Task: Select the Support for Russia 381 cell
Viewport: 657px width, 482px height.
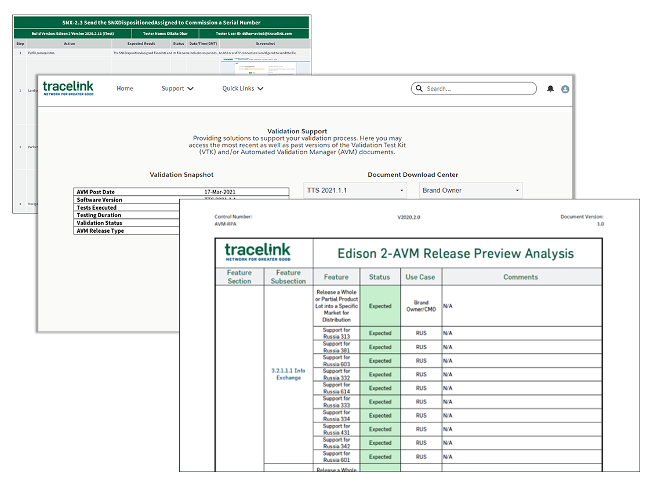Action: coord(336,347)
